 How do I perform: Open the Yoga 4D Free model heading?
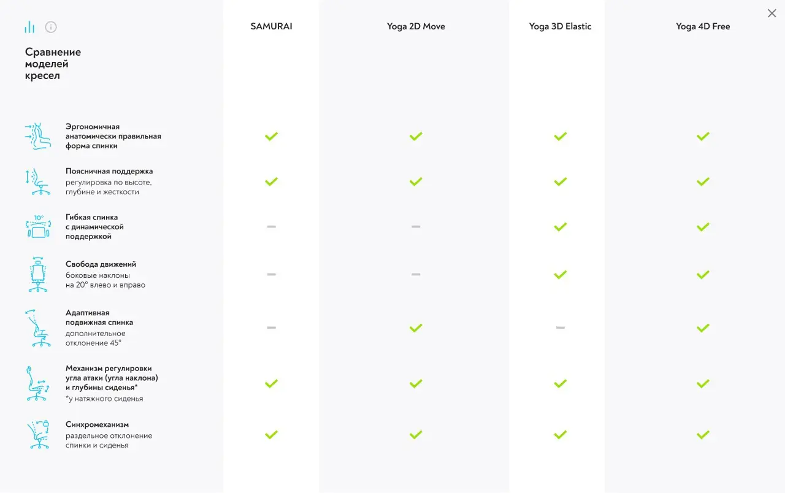coord(703,26)
